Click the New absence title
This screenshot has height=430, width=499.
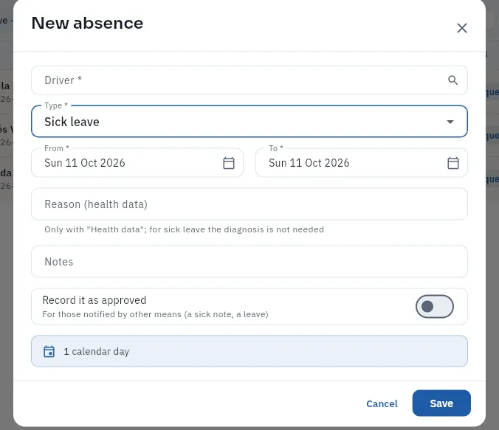point(88,23)
